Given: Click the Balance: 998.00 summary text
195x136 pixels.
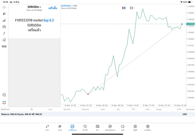Looking at the screenshot, I should (x=9, y=114).
